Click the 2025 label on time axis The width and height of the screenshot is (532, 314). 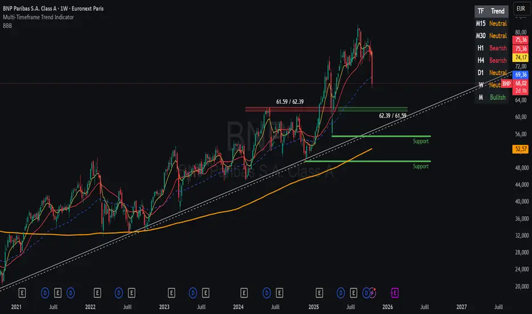coord(313,307)
